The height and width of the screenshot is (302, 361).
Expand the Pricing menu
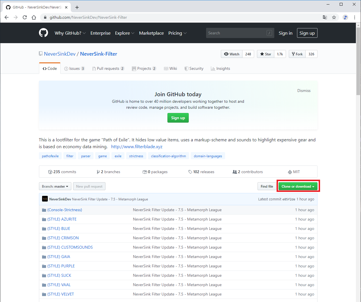(x=177, y=33)
